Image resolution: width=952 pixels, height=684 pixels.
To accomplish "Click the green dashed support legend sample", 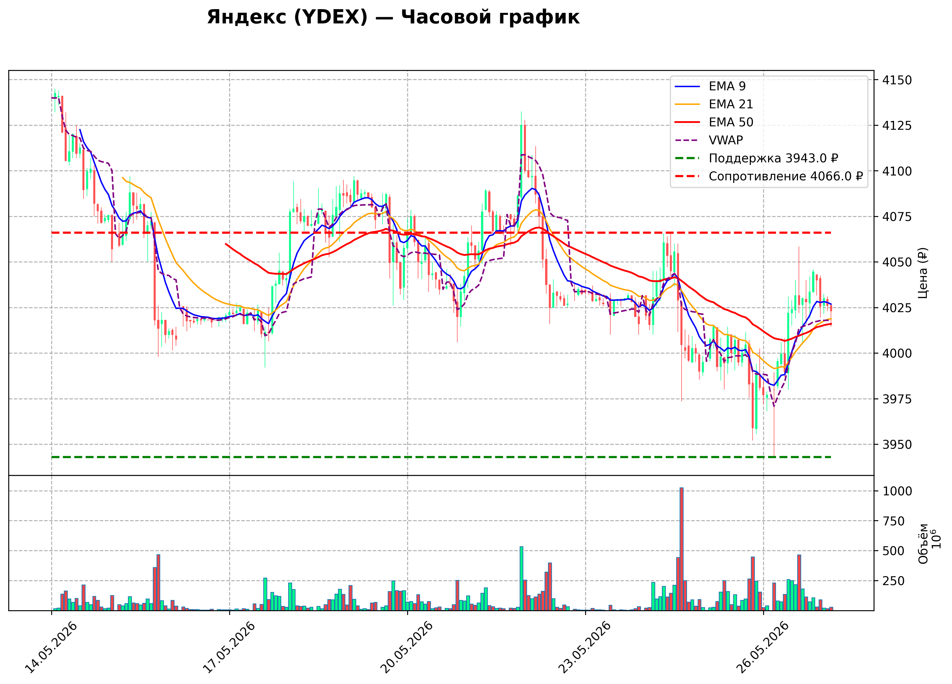I will pos(687,159).
